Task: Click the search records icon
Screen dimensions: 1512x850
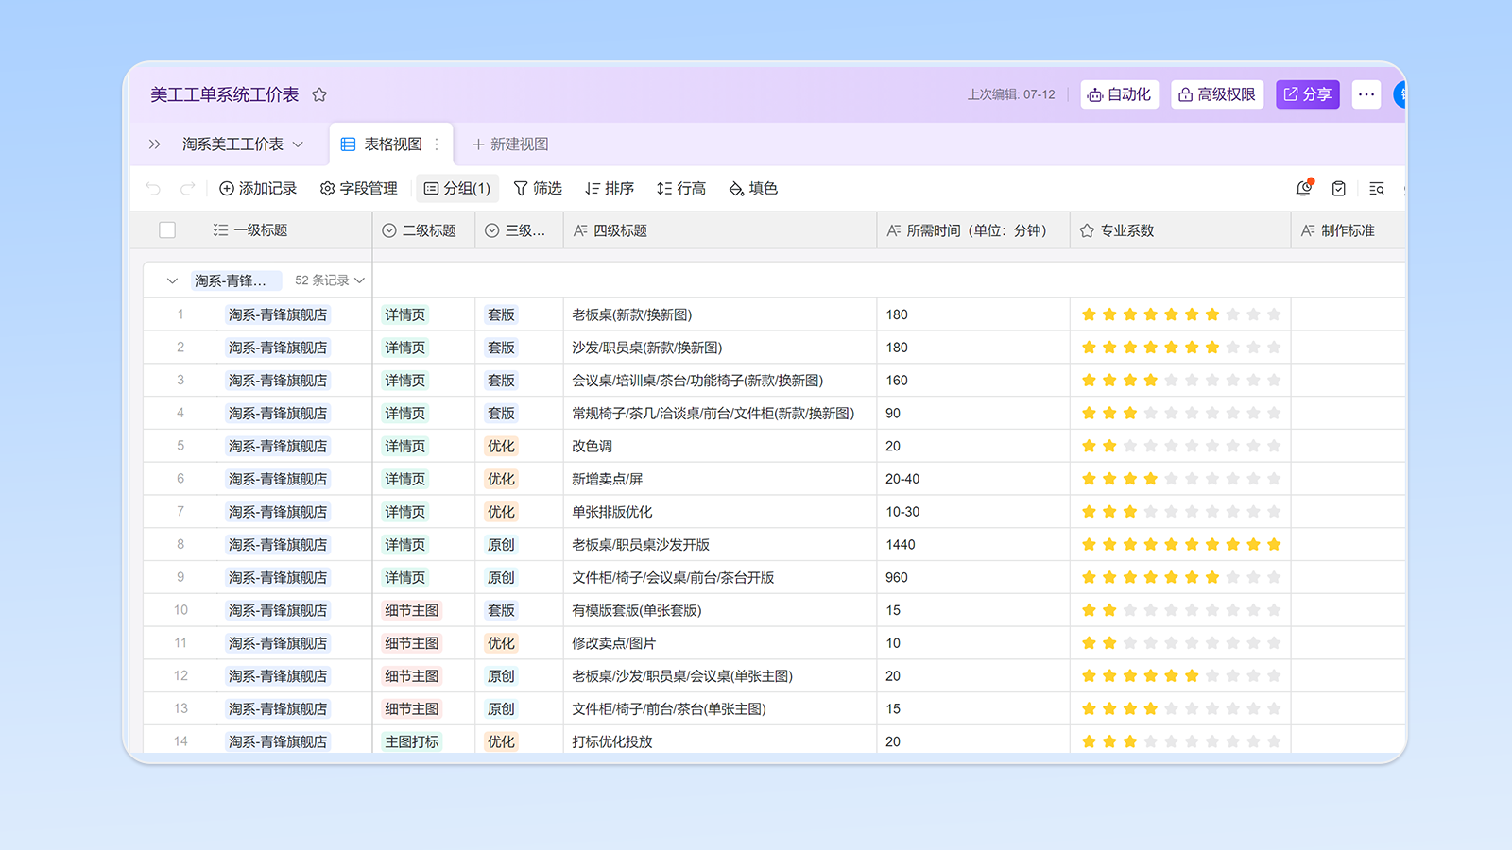Action: coord(1377,189)
